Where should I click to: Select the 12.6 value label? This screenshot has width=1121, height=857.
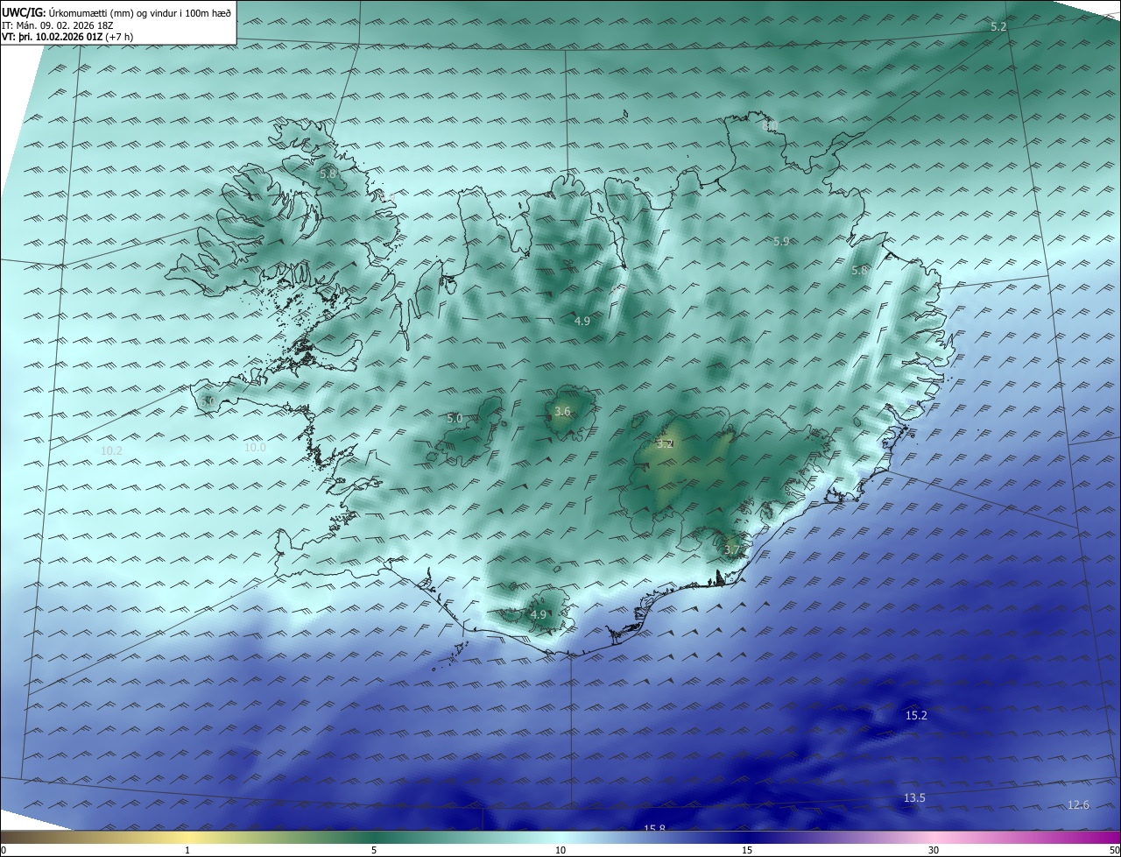[x=1079, y=805]
